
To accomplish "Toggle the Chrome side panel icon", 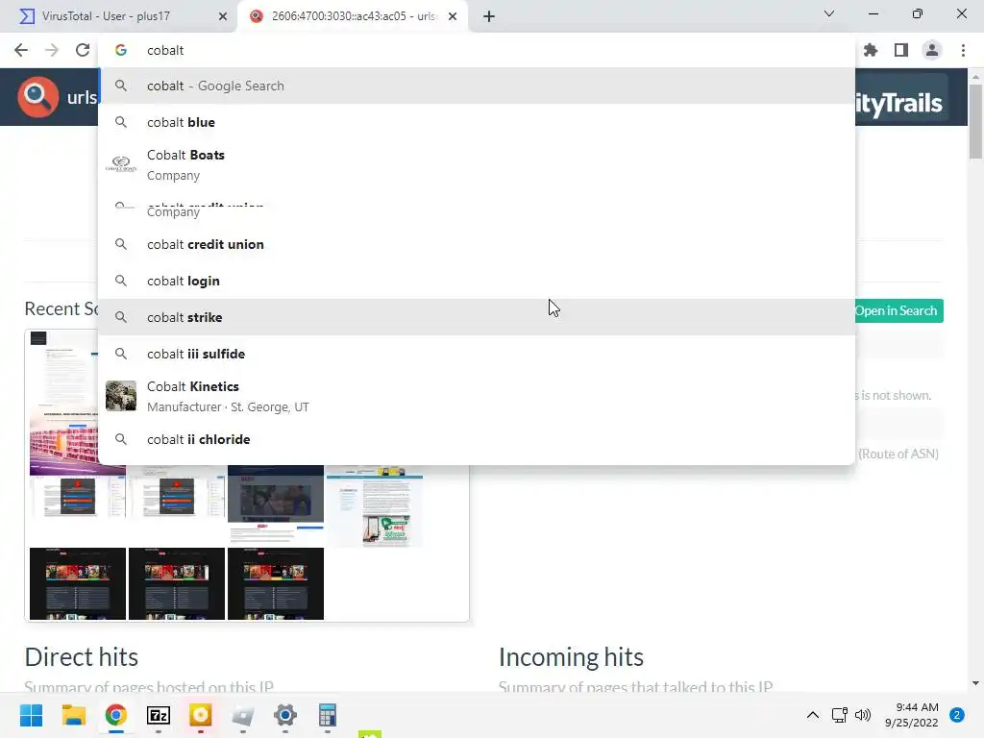I will click(900, 50).
